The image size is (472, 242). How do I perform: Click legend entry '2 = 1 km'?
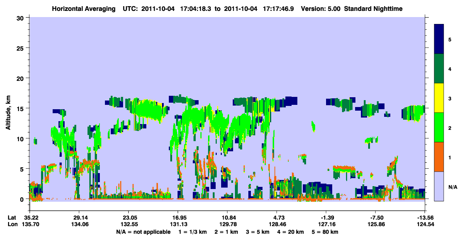[227, 231]
